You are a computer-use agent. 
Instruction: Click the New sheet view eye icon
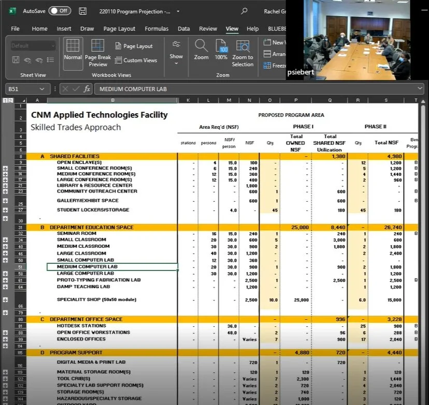(x=39, y=60)
